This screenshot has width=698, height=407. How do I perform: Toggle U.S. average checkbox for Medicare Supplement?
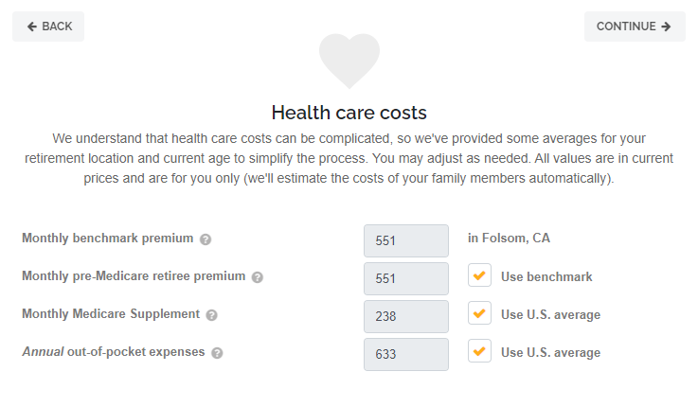[x=479, y=313]
